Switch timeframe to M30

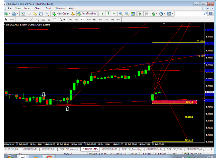coord(88,20)
